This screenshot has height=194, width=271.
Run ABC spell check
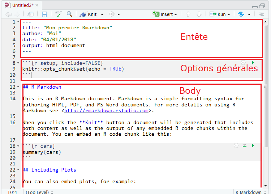point(59,14)
